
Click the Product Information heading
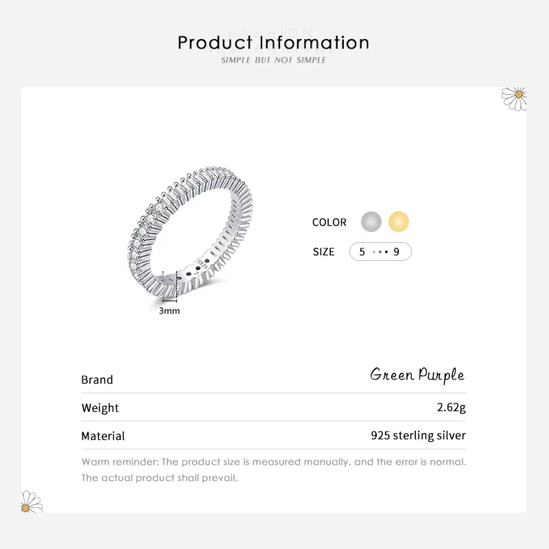[273, 43]
